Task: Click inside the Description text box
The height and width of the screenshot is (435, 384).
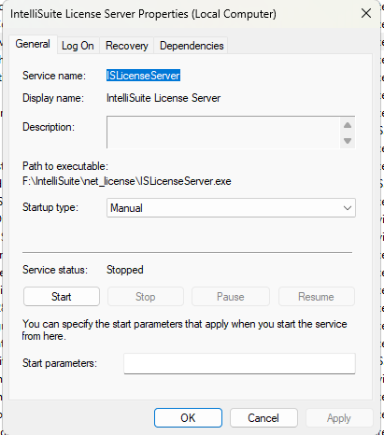Action: click(223, 133)
